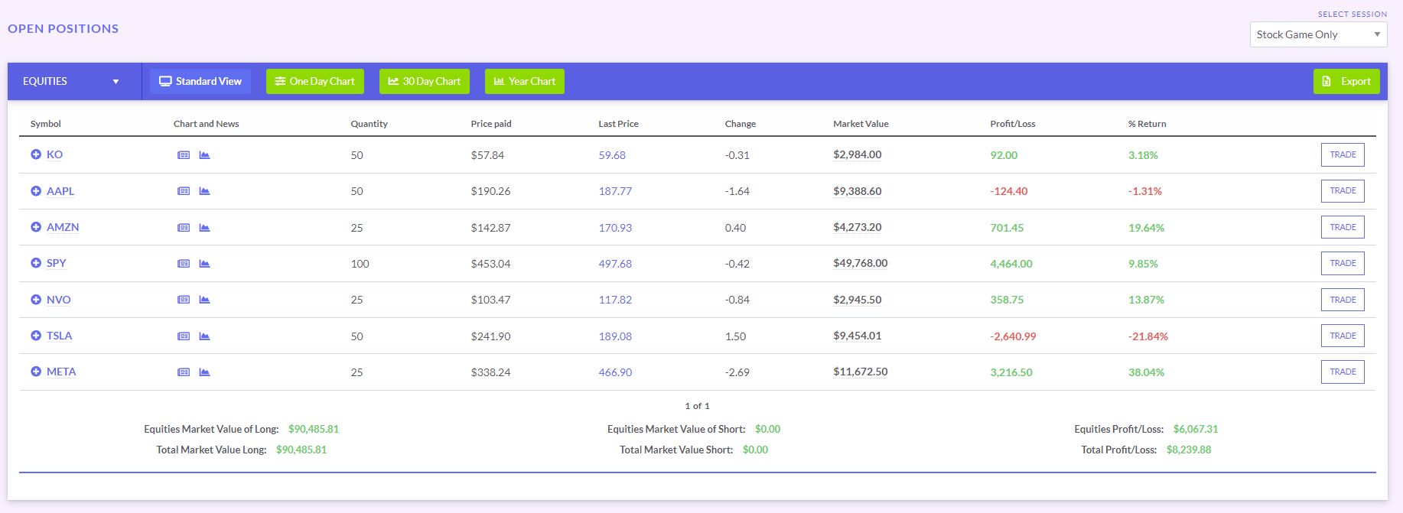Viewport: 1403px width, 513px height.
Task: Switch to One Day Chart view
Action: (315, 81)
